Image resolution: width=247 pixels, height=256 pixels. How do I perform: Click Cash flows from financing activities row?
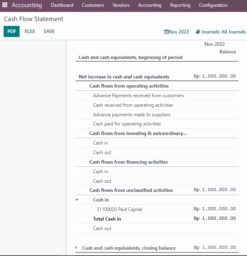pos(157,162)
